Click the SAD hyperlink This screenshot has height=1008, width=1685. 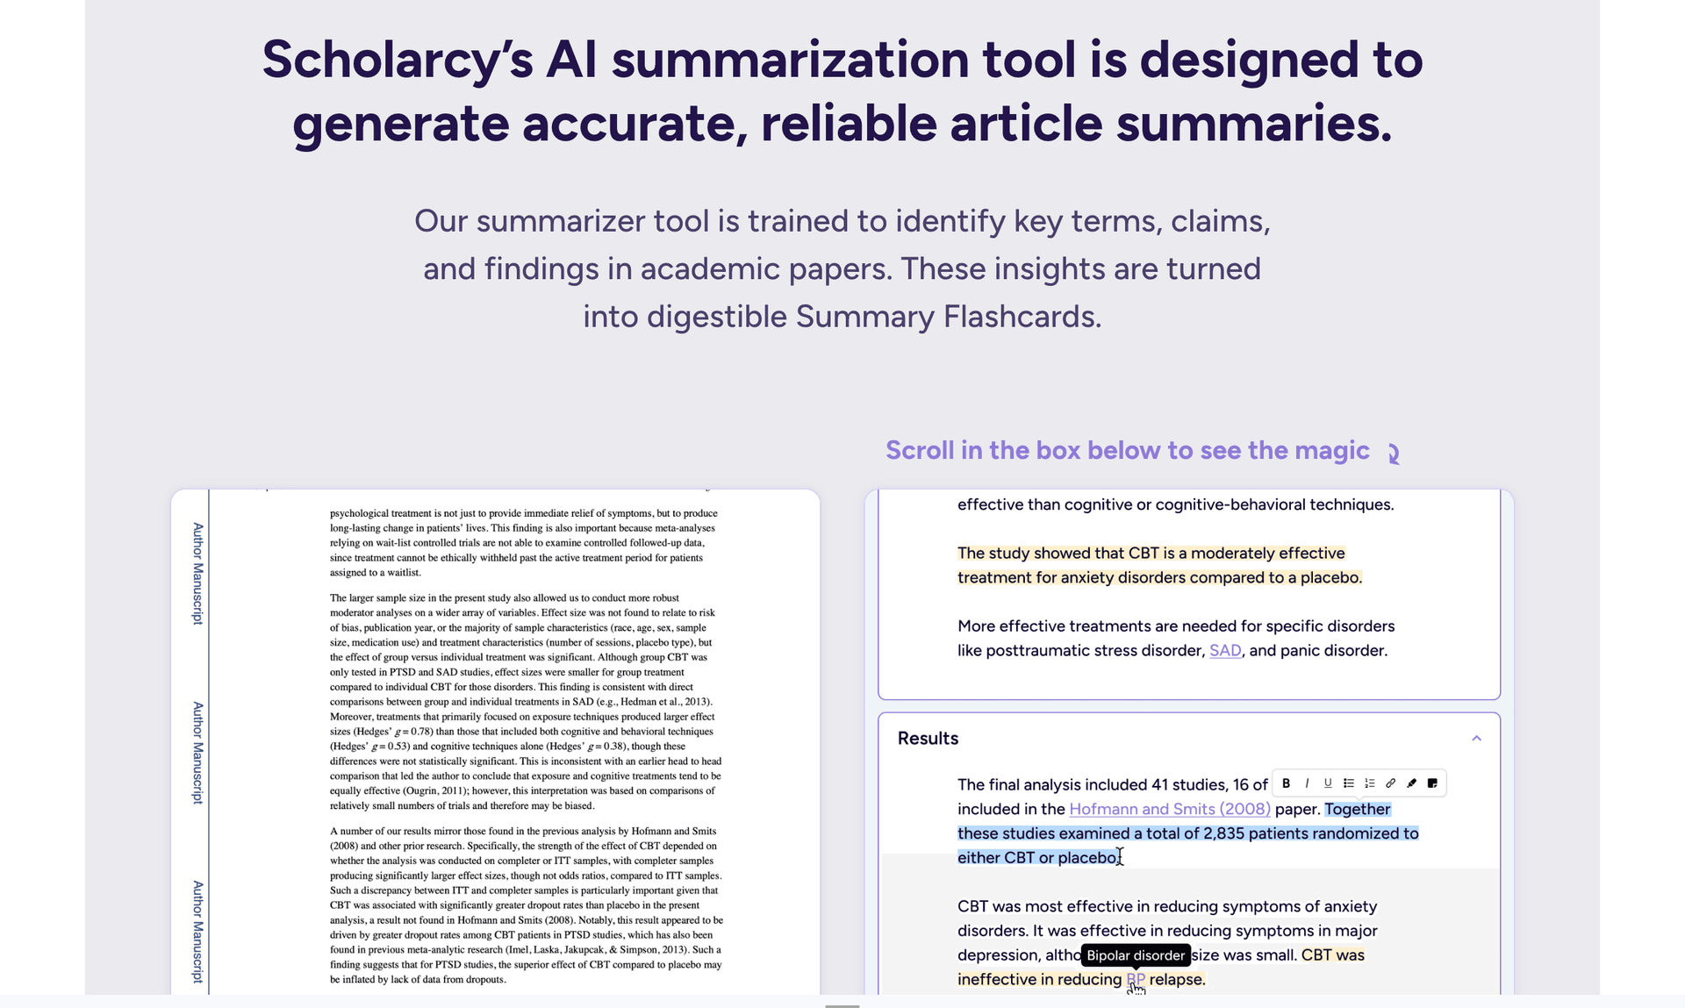[x=1227, y=650]
